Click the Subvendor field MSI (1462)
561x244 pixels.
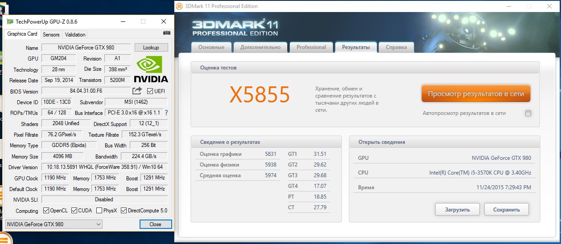tap(136, 102)
